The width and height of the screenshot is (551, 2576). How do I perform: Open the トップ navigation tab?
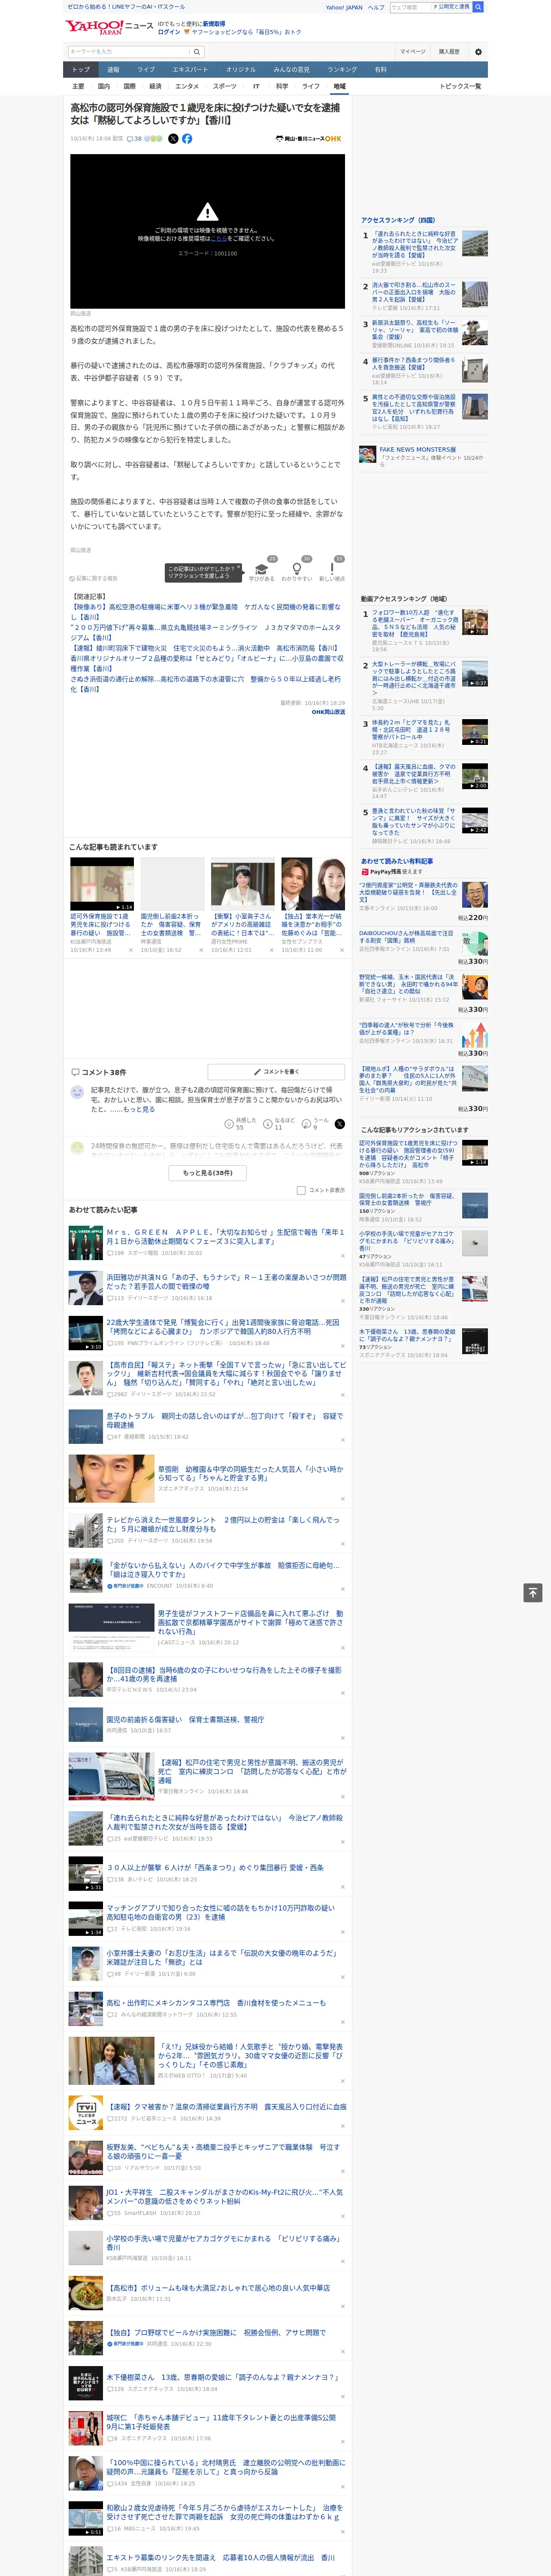[x=81, y=69]
